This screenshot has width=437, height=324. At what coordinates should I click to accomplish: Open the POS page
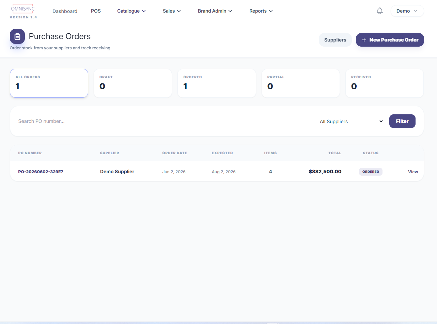point(96,11)
